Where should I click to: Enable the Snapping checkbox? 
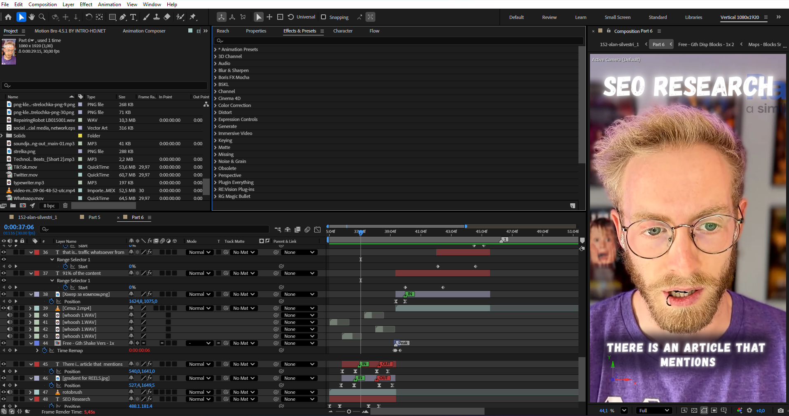[x=323, y=17]
